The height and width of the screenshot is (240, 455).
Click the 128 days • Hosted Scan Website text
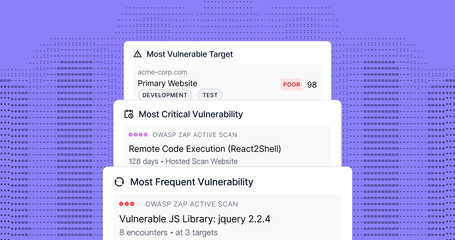(x=183, y=161)
